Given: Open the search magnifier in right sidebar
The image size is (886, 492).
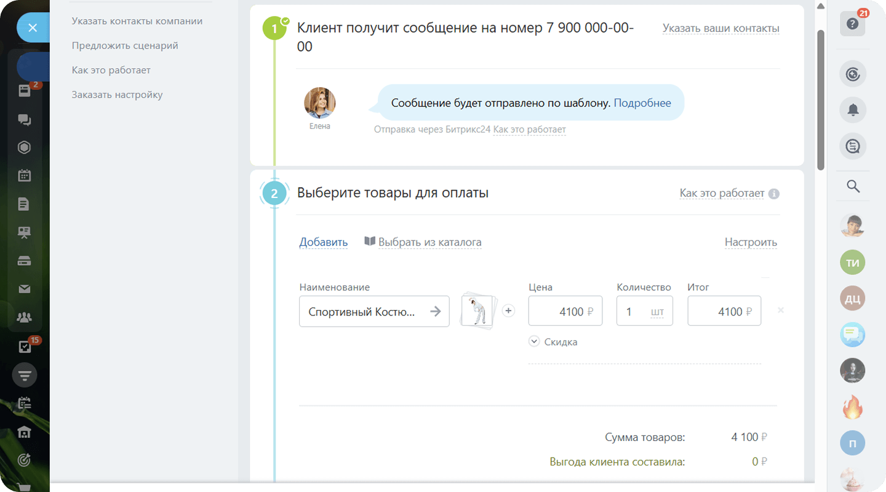Looking at the screenshot, I should 853,186.
